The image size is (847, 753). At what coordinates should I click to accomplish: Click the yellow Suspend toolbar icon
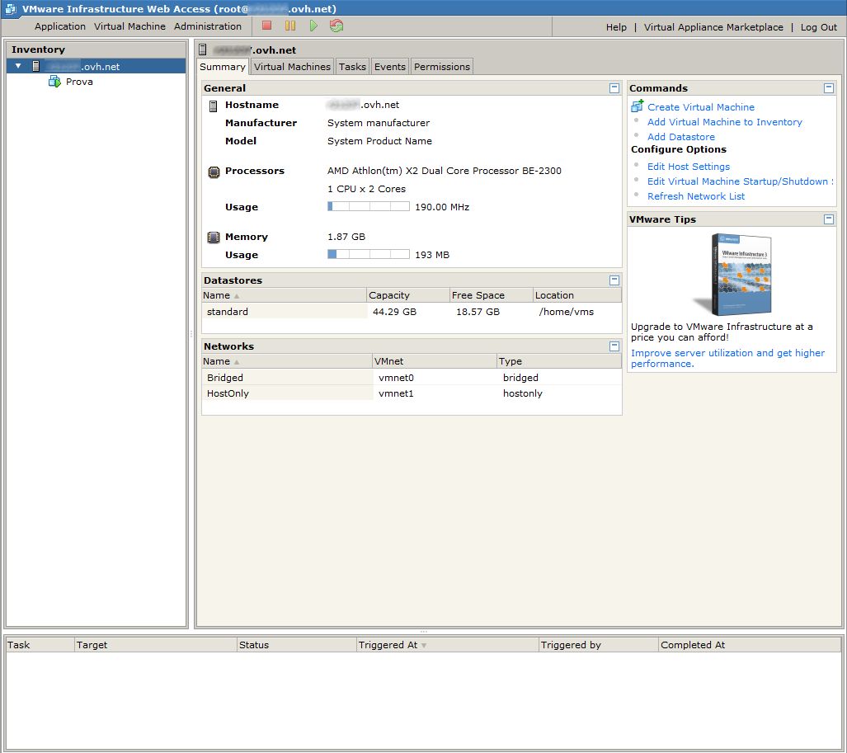[290, 26]
